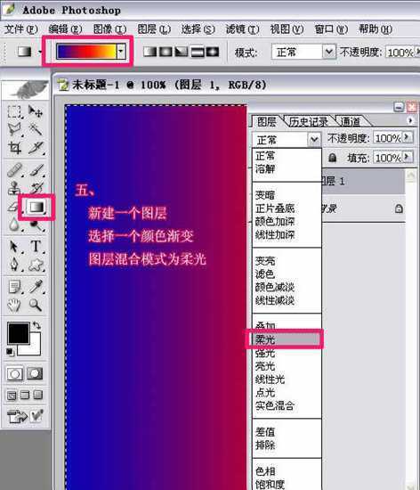Screen dimensions: 420x490
Task: Enable Quick Mask mode
Action: 35,373
